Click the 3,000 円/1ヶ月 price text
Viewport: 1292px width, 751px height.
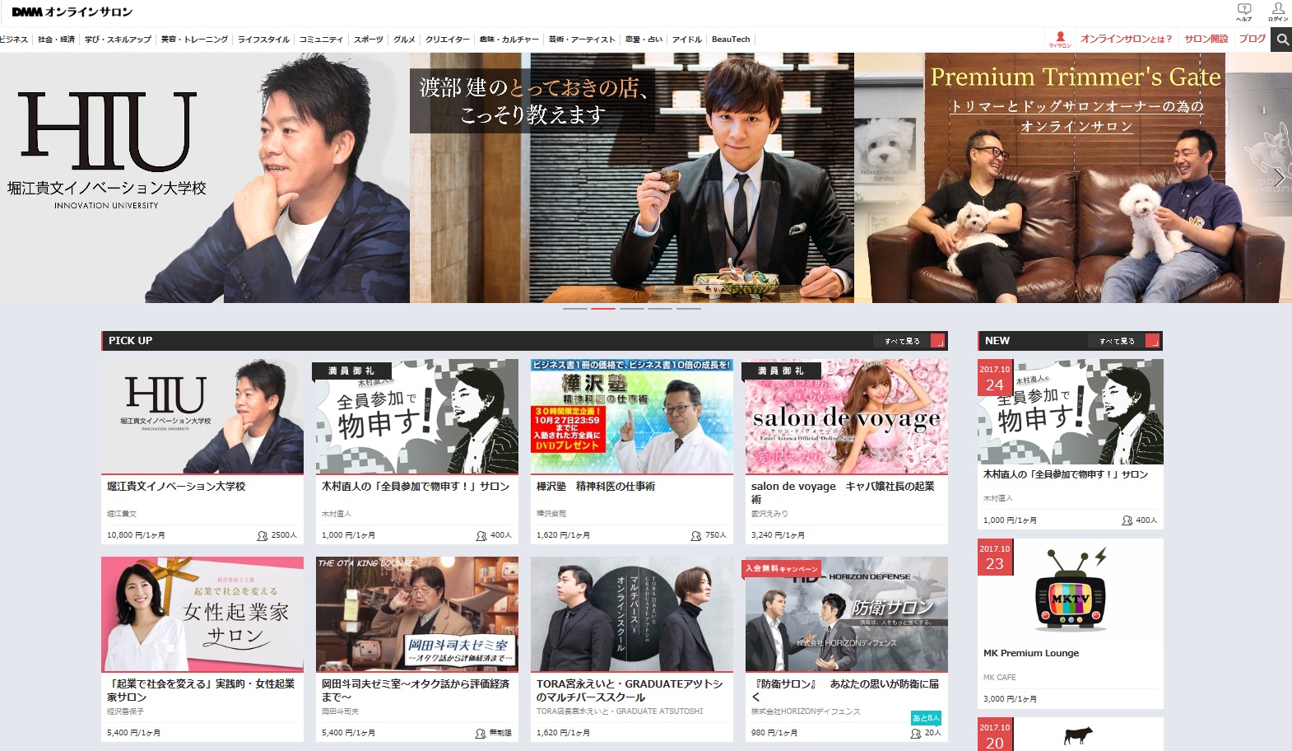coord(1011,699)
